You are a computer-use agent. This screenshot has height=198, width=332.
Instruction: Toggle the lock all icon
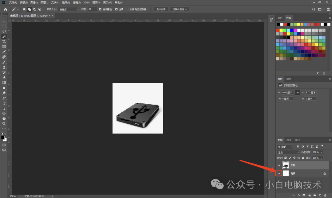click(x=303, y=158)
